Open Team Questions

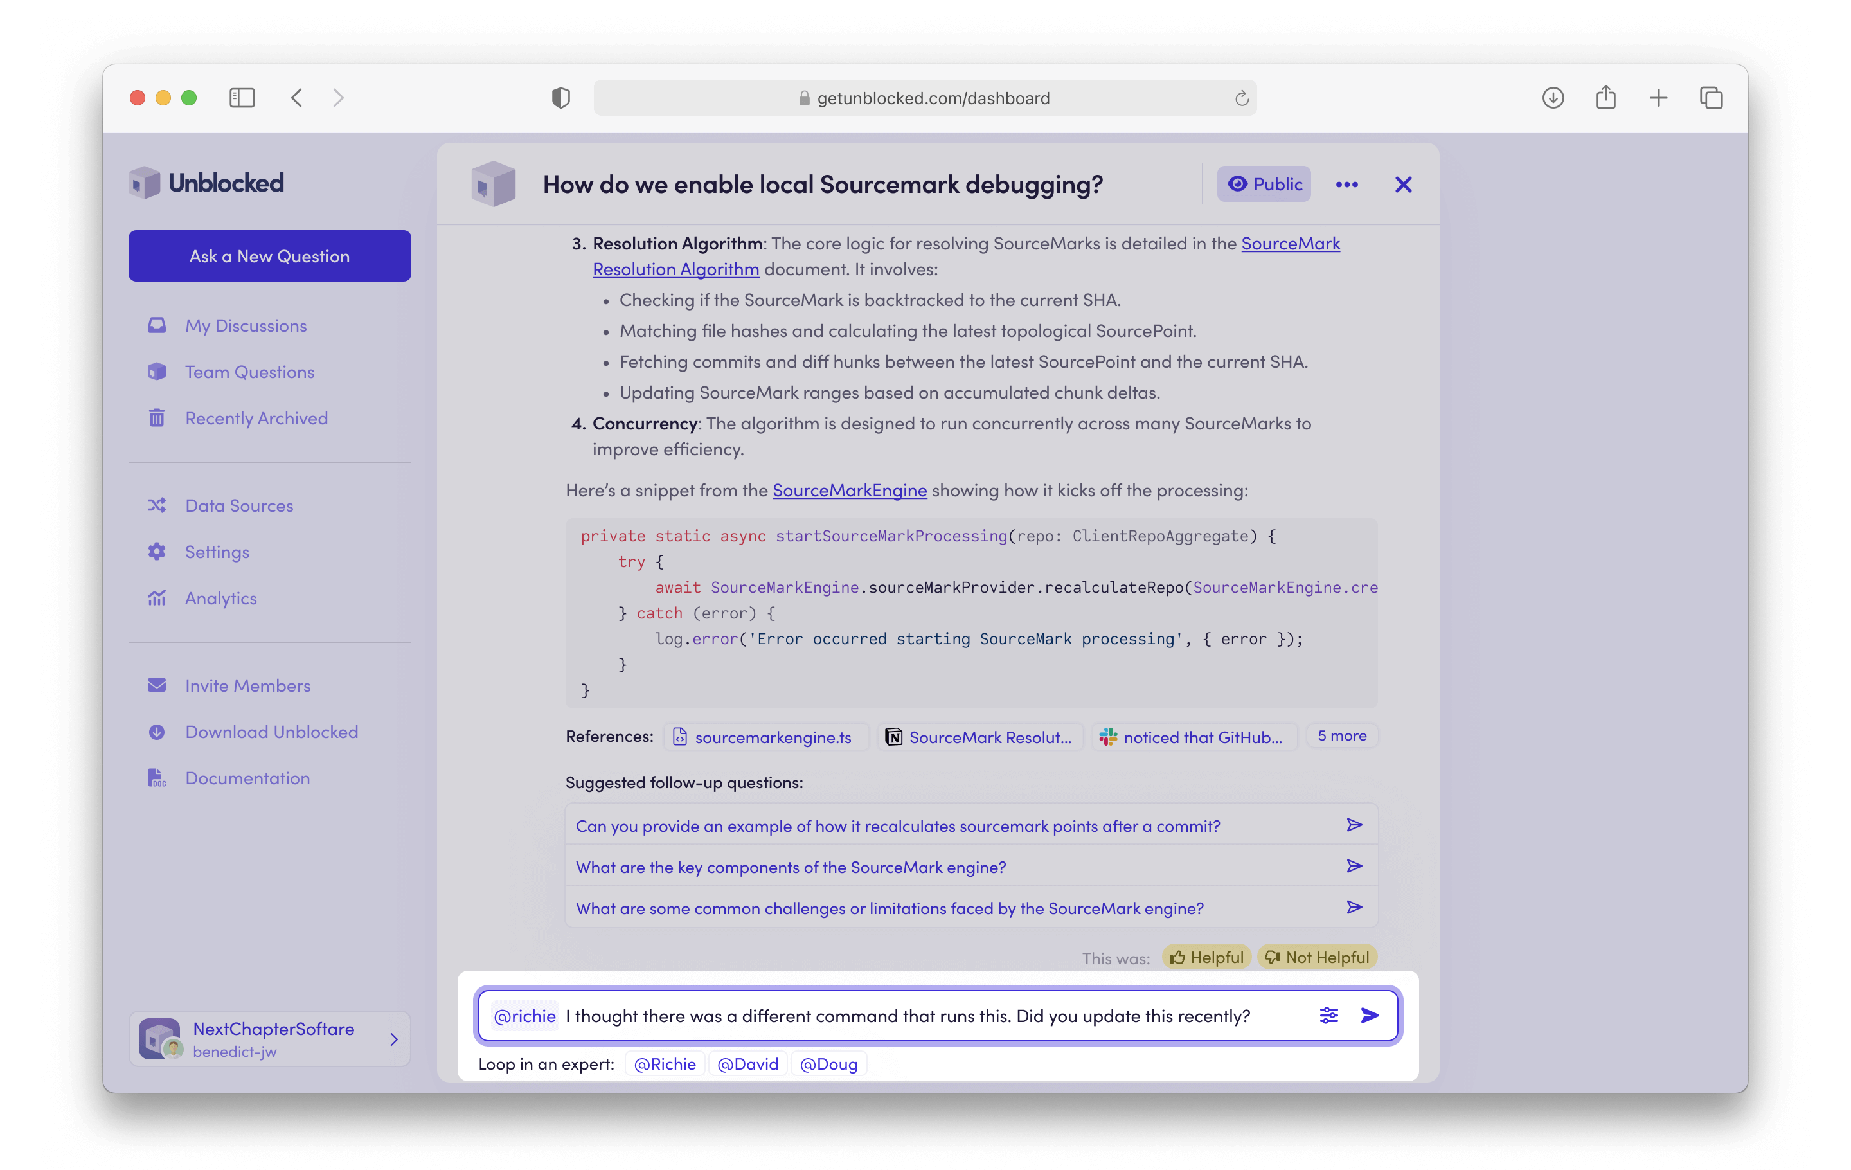250,372
